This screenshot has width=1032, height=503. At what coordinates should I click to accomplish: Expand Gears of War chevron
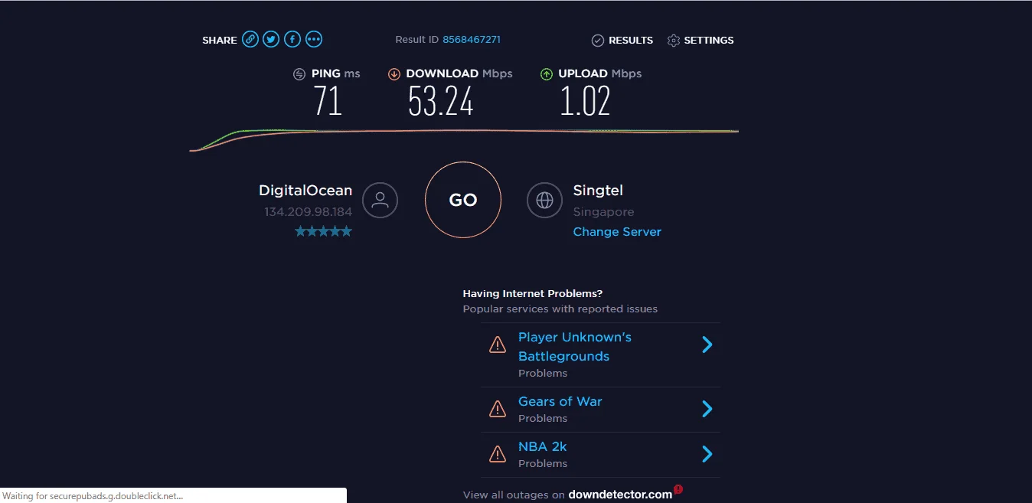point(707,409)
